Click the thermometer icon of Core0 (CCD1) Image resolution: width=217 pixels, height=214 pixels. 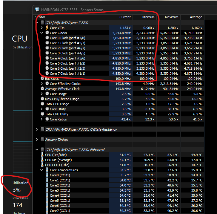coord(47,175)
